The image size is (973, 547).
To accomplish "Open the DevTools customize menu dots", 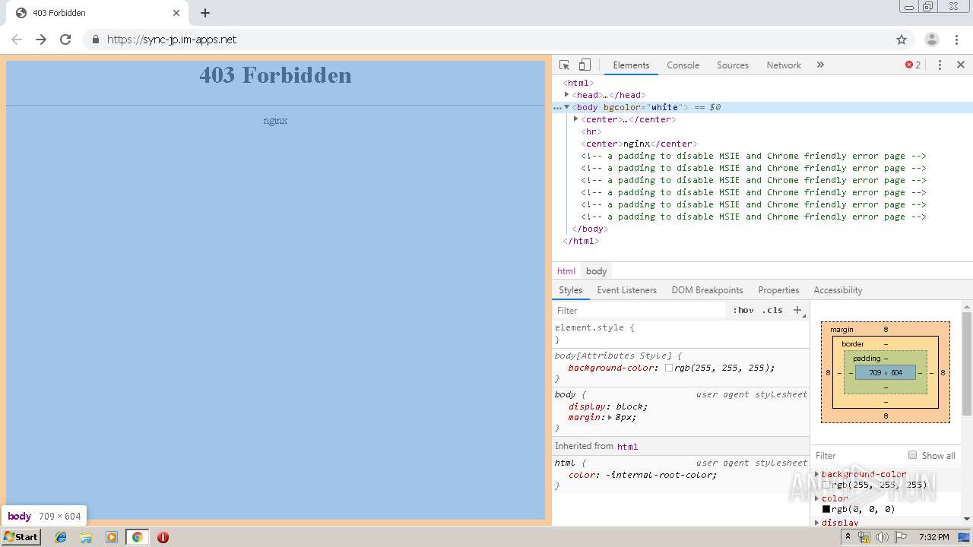I will click(x=940, y=65).
